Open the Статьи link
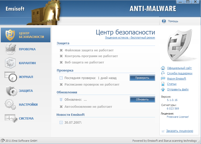This screenshot has width=201, height=144. click(172, 84)
